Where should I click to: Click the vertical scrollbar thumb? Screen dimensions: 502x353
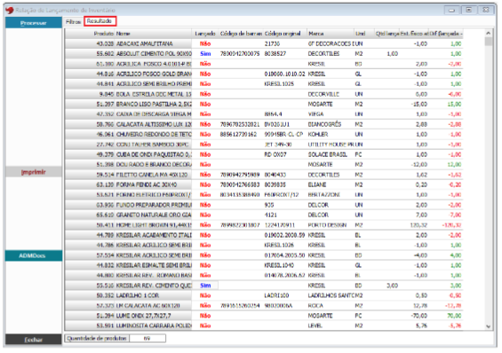(489, 42)
